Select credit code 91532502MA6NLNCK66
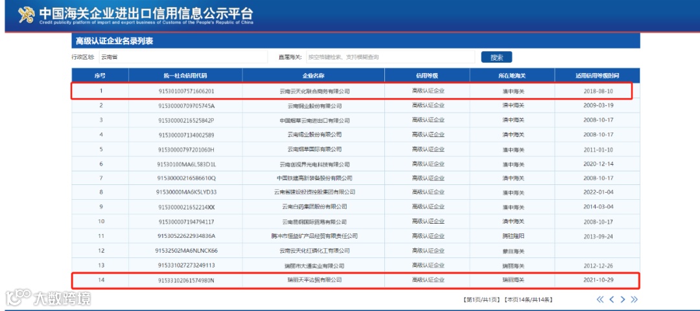This screenshot has width=700, height=311. [186, 251]
